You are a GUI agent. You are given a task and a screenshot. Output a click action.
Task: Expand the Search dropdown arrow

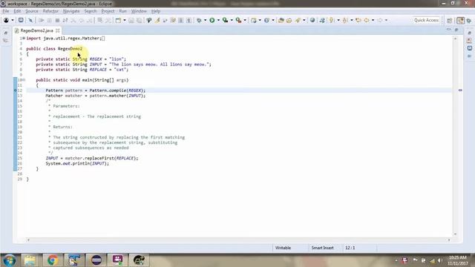pyautogui.click(x=304, y=20)
